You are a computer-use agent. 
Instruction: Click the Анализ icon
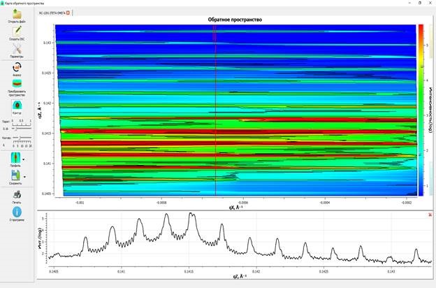pos(17,68)
